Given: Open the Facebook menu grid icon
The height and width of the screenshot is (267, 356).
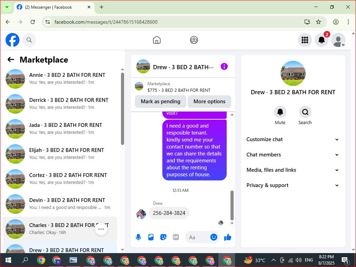Looking at the screenshot, I should pos(305,40).
